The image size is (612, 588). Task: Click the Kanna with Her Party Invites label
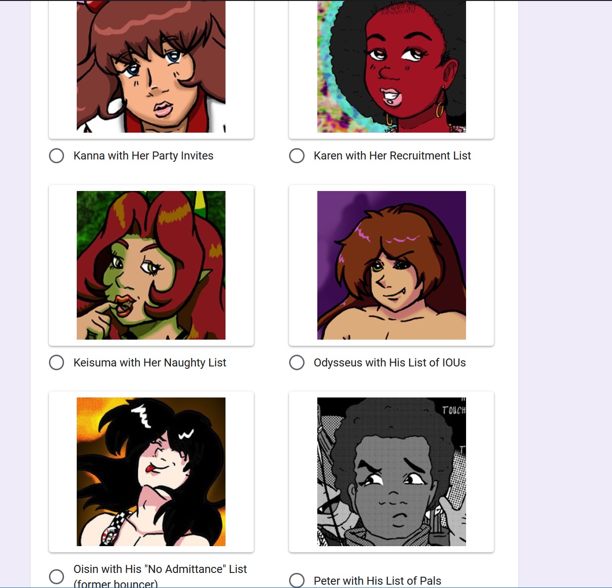click(x=143, y=156)
